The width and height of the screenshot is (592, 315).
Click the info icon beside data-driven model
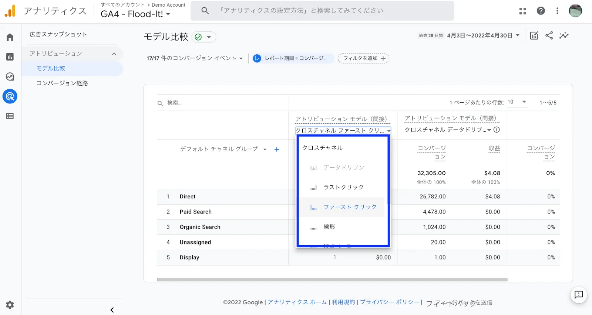click(497, 130)
